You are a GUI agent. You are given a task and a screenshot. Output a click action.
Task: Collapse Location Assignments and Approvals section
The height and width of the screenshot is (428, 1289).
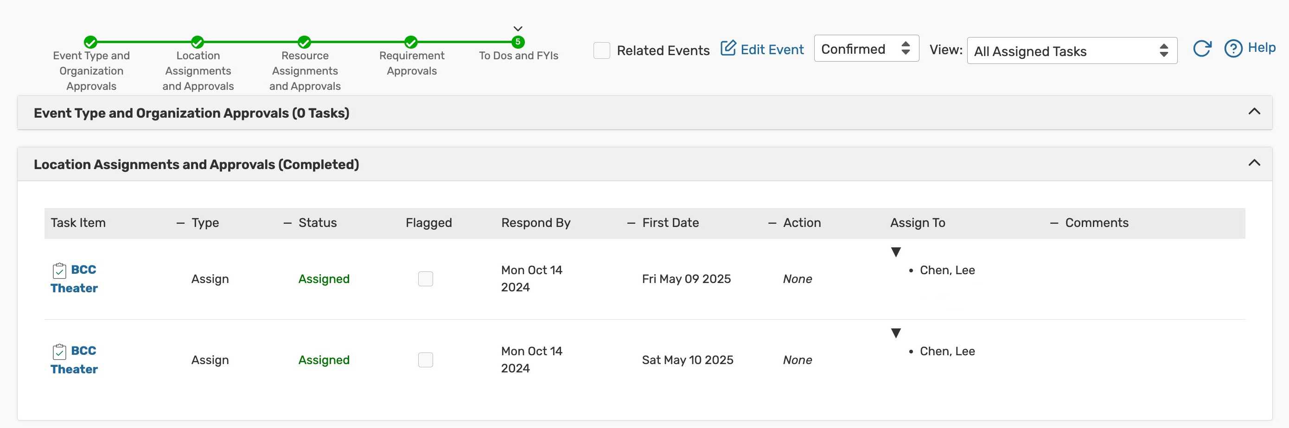[1254, 163]
